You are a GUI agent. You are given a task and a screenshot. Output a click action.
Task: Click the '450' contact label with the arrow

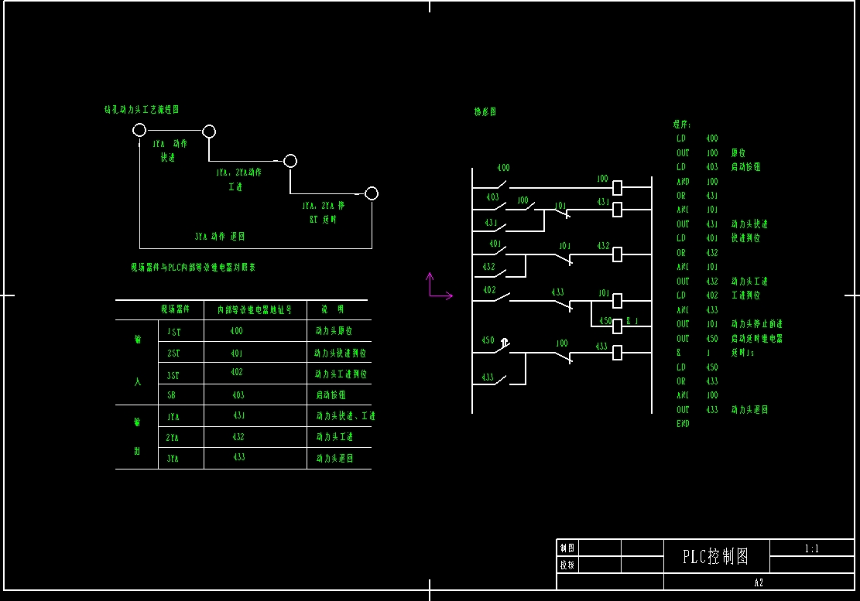(488, 340)
